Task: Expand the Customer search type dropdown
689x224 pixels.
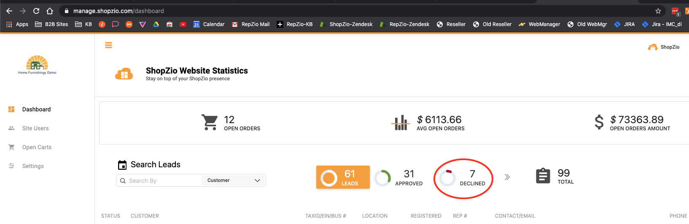Action: point(234,180)
